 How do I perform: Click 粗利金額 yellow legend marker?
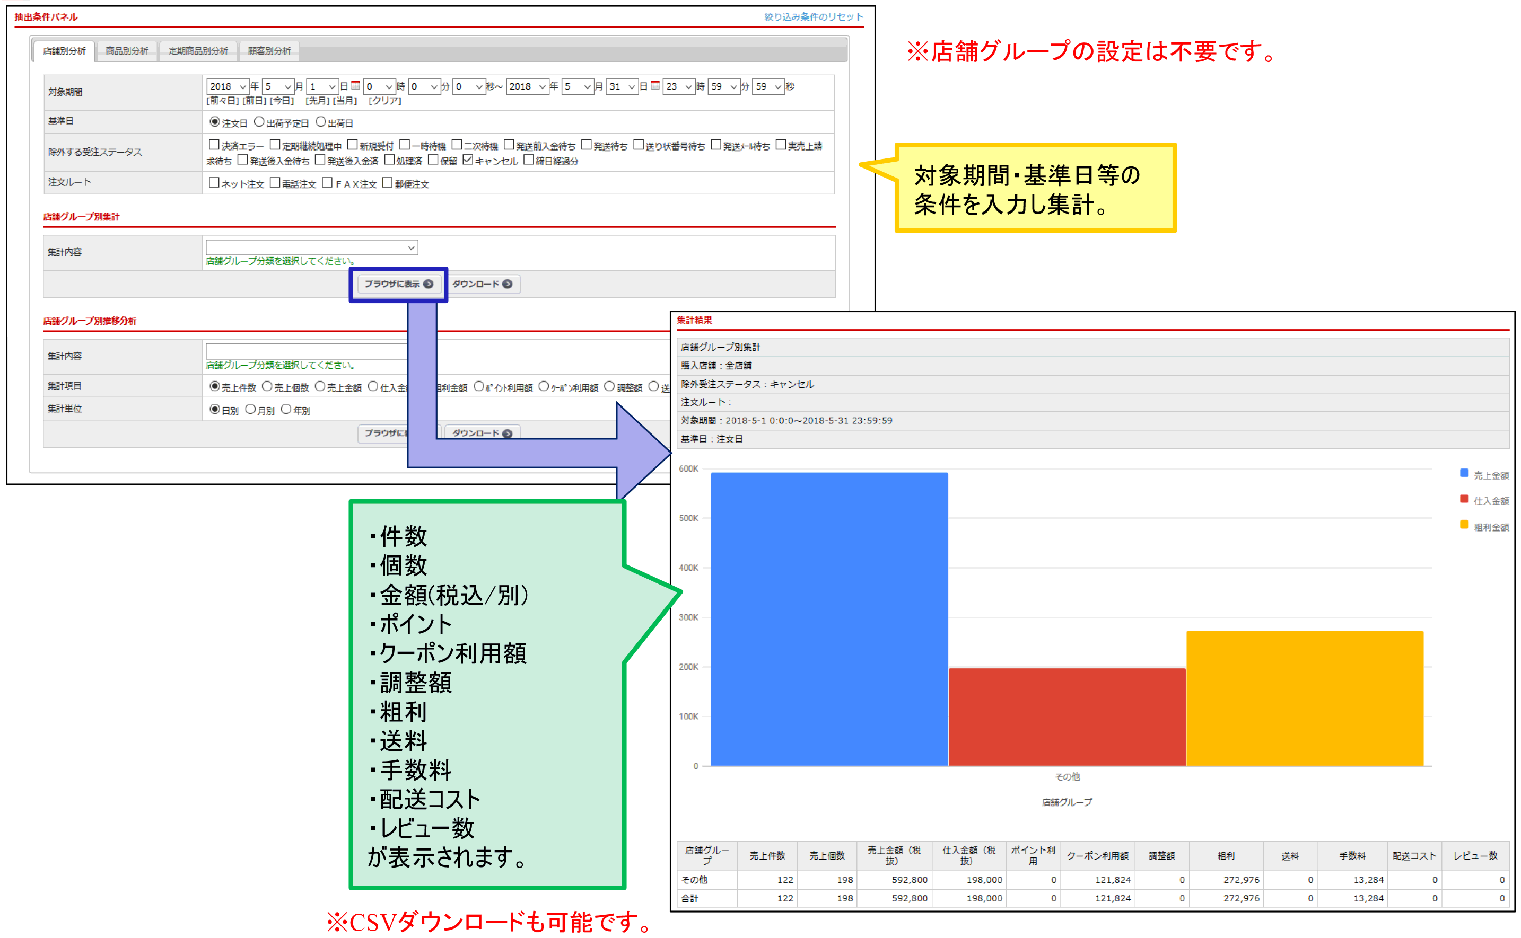pyautogui.click(x=1464, y=526)
